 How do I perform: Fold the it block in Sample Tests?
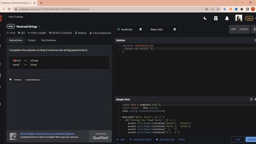coord(120,120)
